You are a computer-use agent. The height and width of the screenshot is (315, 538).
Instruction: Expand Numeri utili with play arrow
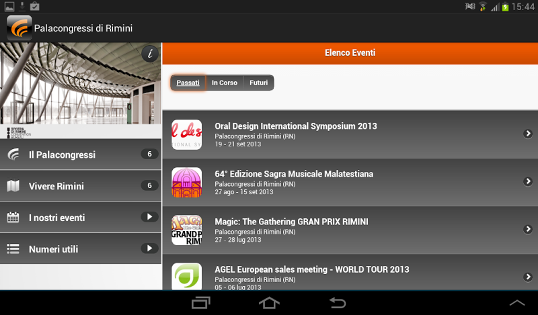point(149,248)
